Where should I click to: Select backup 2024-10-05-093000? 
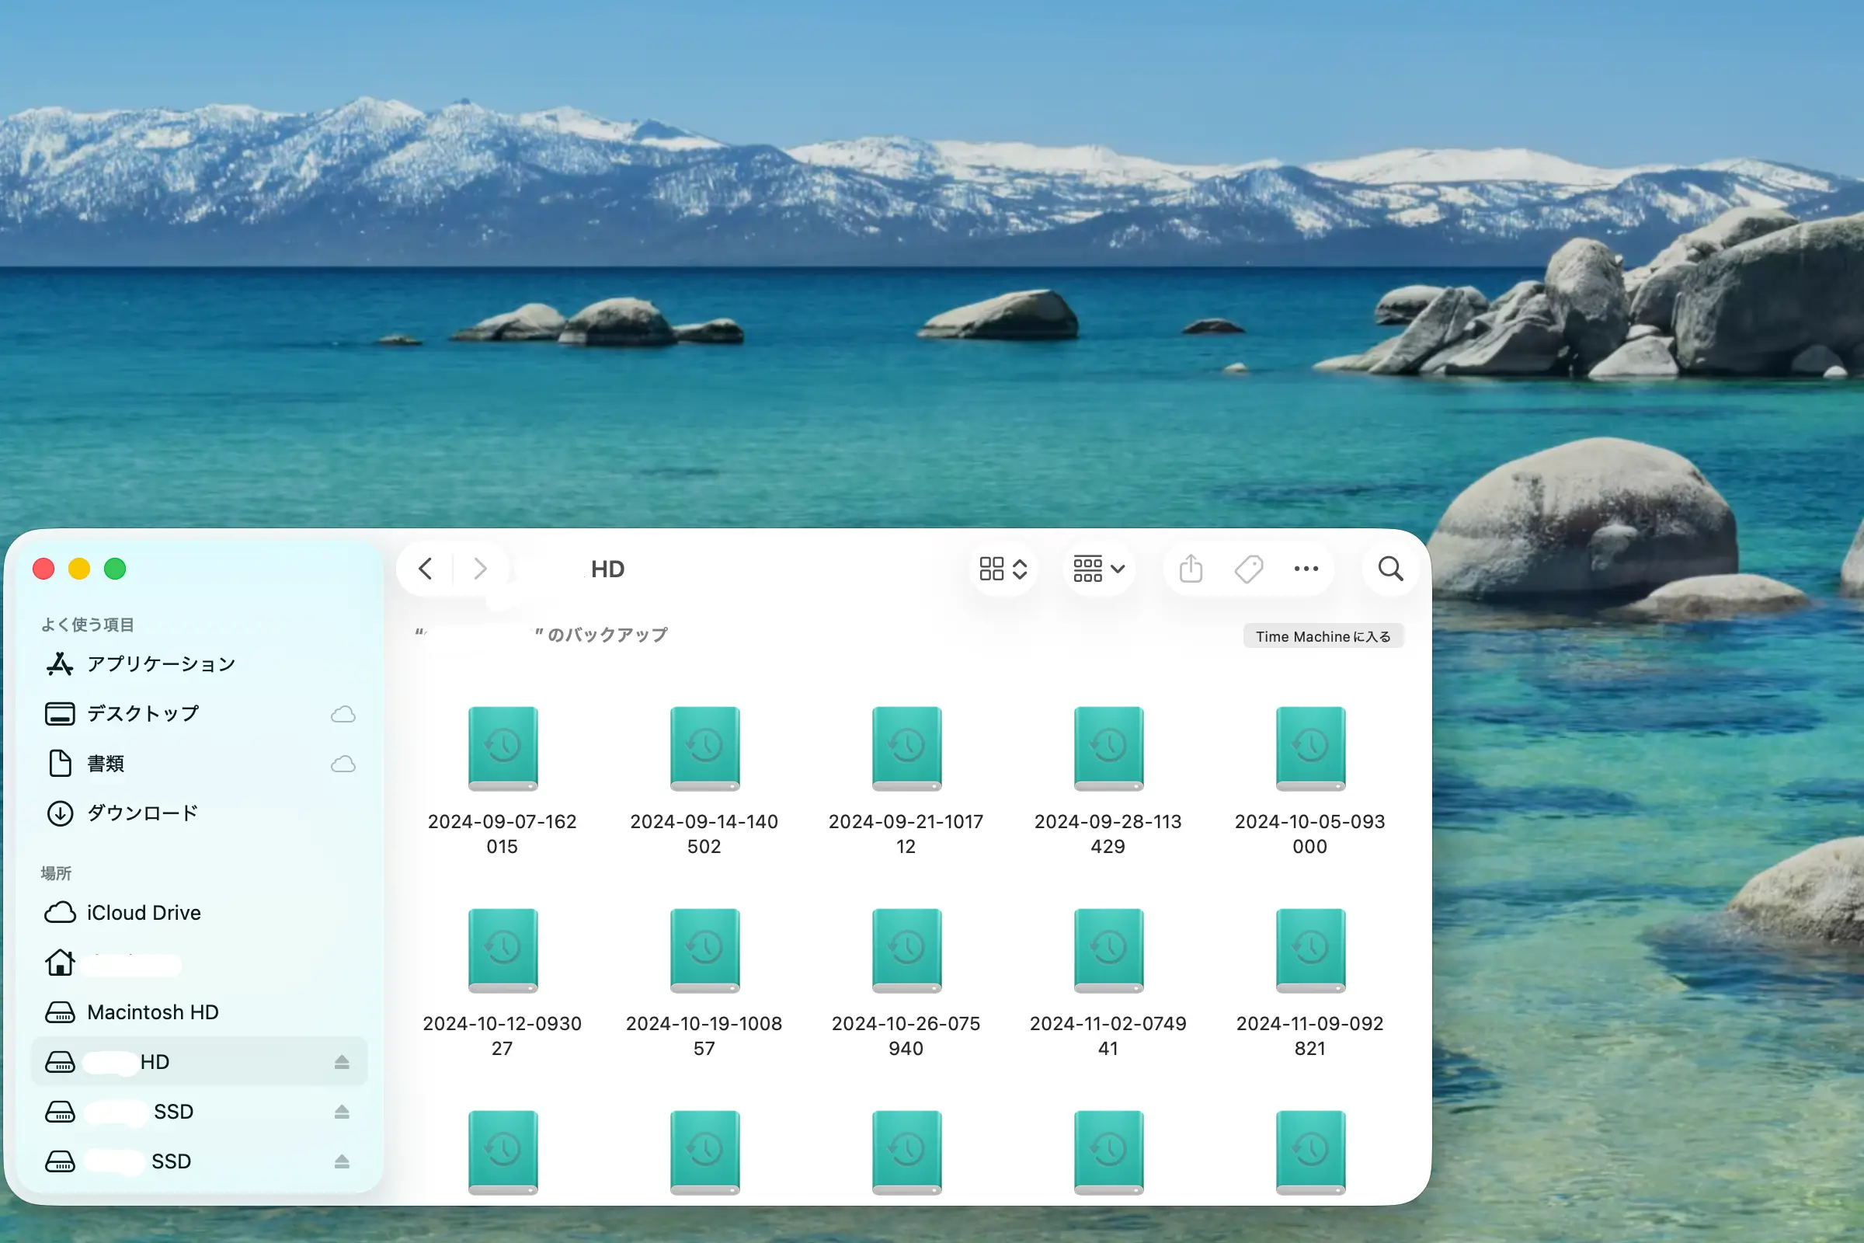(1310, 749)
